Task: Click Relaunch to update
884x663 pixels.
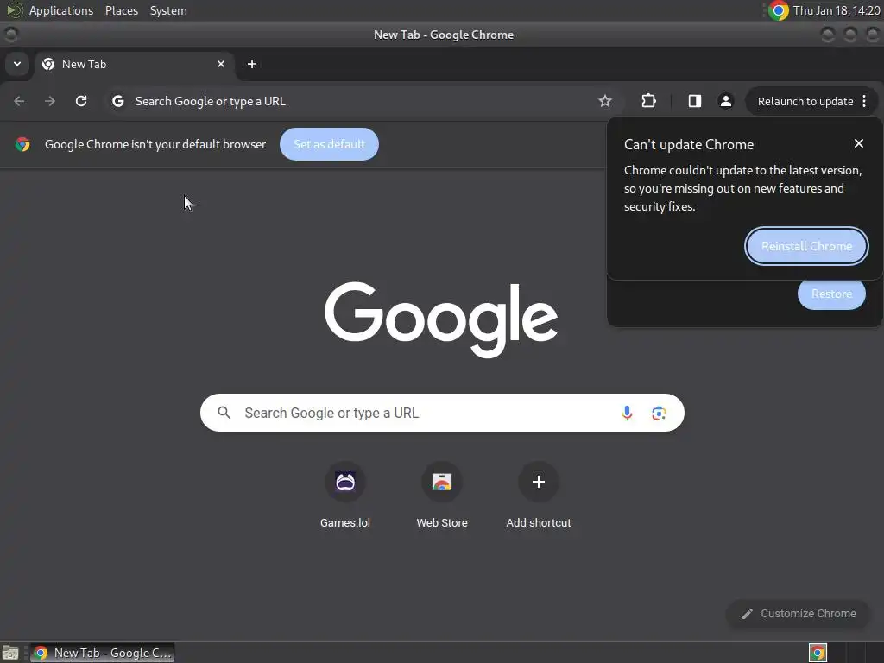Action: pos(805,102)
